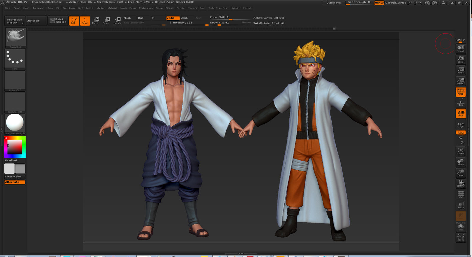
Task: Select the light gray main color swatch
Action: point(9,169)
